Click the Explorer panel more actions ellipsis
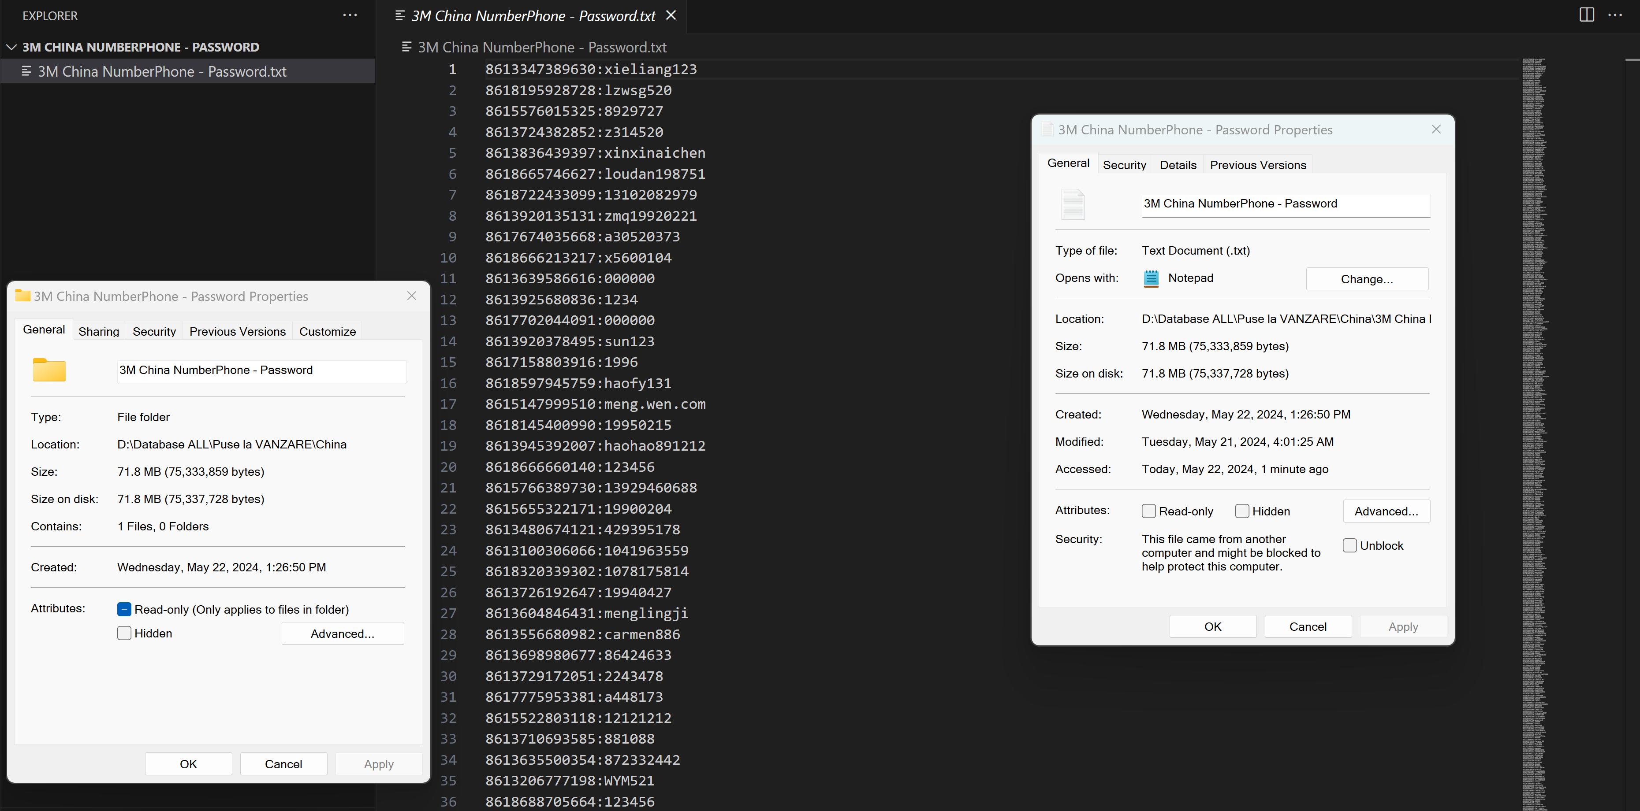1640x811 pixels. click(350, 15)
